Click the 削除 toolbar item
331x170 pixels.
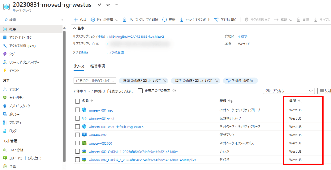[303, 20]
